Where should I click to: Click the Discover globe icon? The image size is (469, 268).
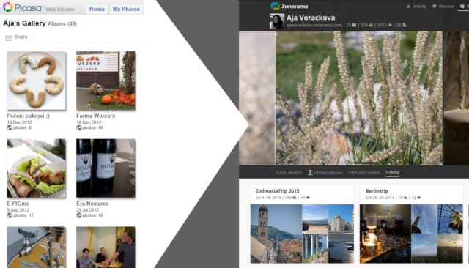click(434, 7)
